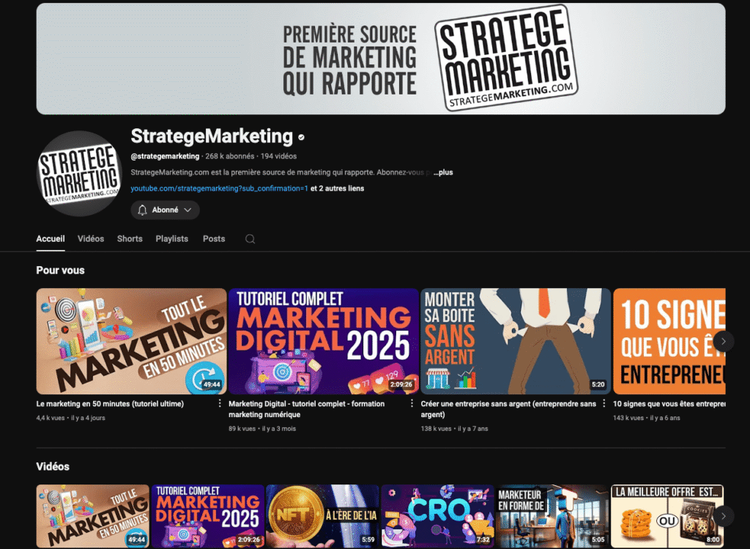This screenshot has height=549, width=750.
Task: Open the Abonné subscription dropdown
Action: [x=166, y=210]
